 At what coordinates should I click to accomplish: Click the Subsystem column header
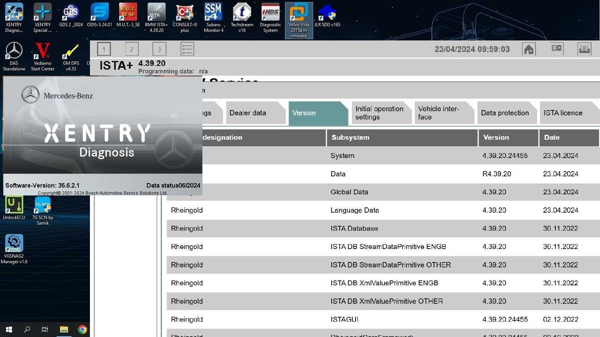[x=402, y=137]
